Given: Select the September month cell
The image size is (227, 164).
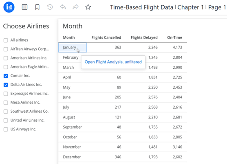Looking at the screenshot, I should (73, 127).
